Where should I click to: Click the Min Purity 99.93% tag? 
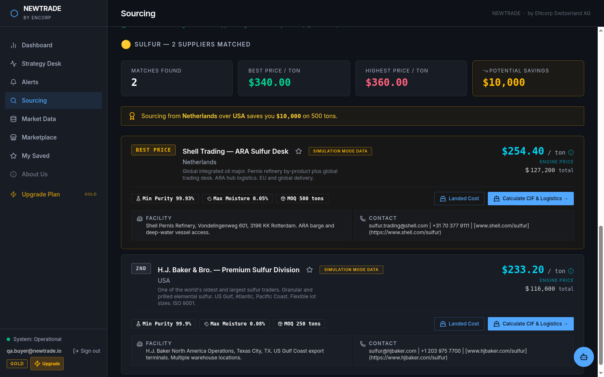(165, 199)
